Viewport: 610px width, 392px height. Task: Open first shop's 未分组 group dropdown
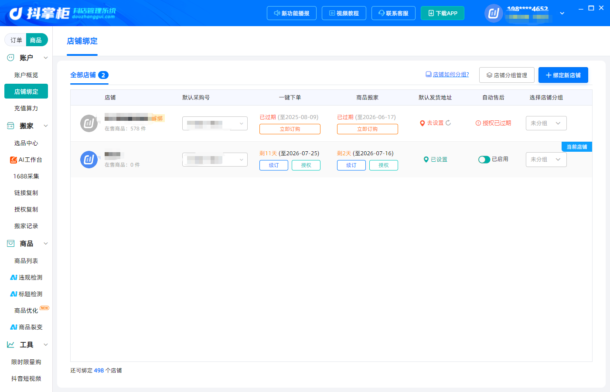click(x=546, y=123)
